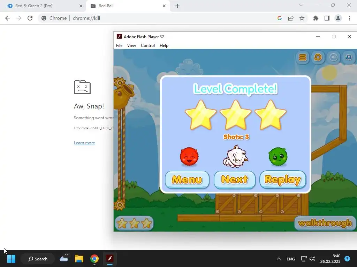Viewport: 357px width, 267px height.
Task: Select the Red Ball tab in Chrome
Action: [x=128, y=6]
